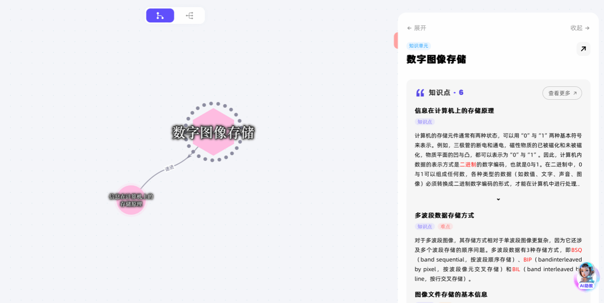Click the 展开 left-arrow link
This screenshot has height=303, width=604.
417,28
